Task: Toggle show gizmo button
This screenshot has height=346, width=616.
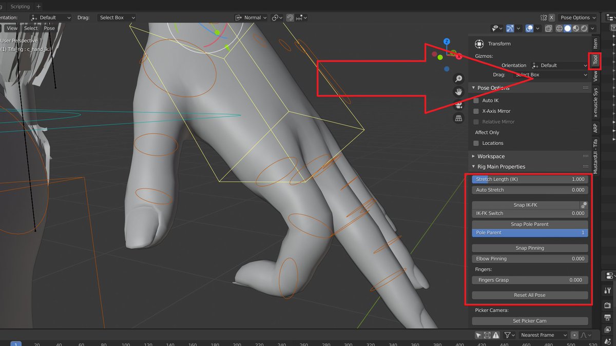Action: [510, 29]
